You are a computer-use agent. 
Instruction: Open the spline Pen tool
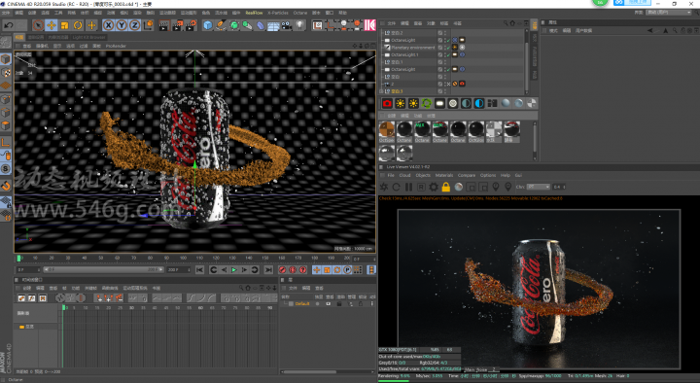click(221, 25)
